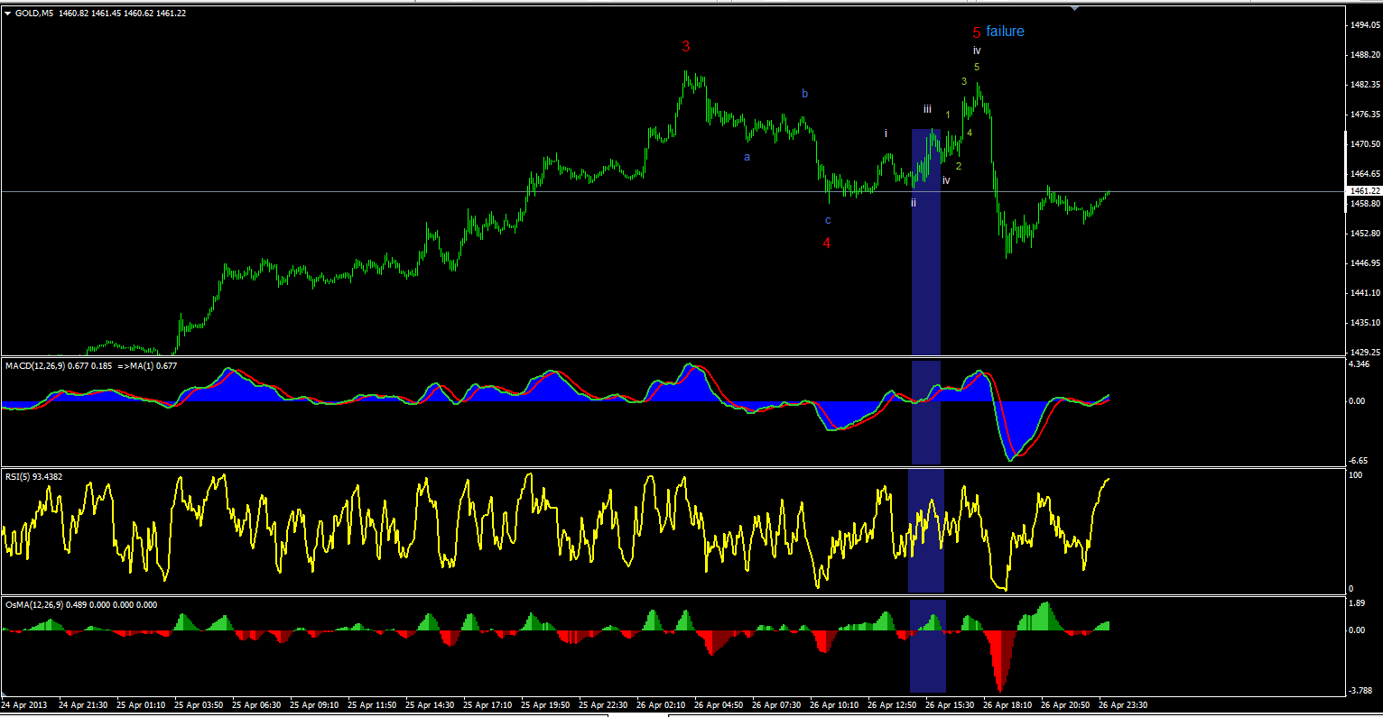
Task: Click the '25 Apr 22:30' time axis label
Action: click(604, 704)
